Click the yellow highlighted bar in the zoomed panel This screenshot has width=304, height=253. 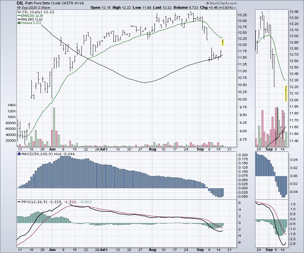click(x=286, y=93)
